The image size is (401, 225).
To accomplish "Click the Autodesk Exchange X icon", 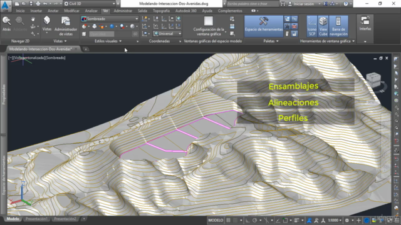I will coord(325,4).
